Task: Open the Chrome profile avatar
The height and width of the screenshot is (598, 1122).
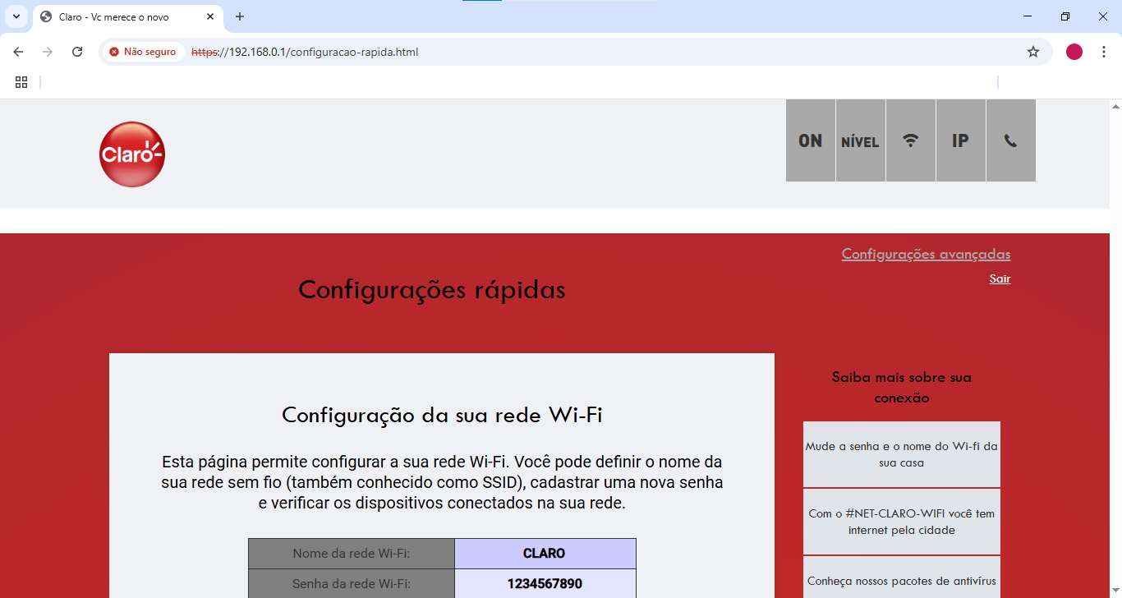Action: pos(1074,52)
